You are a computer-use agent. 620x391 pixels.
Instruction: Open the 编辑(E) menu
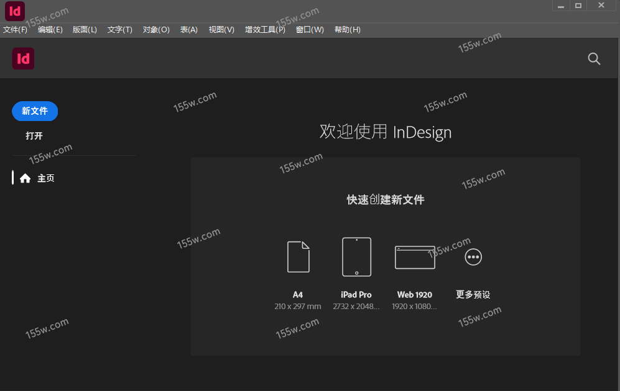(50, 30)
